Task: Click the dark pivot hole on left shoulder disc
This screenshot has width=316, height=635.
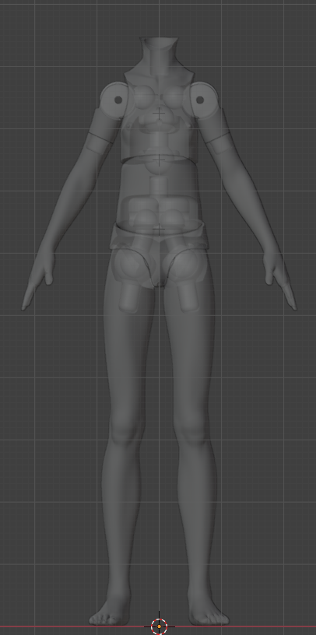Action: 118,100
